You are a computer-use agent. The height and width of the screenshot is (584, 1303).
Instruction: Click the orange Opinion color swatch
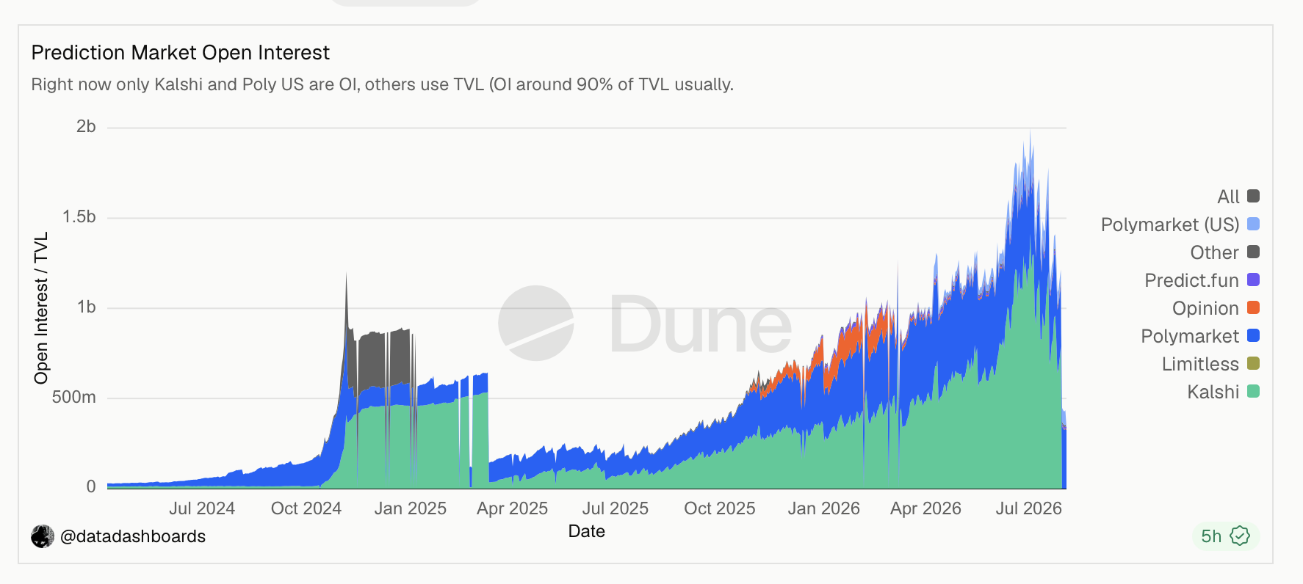1254,307
